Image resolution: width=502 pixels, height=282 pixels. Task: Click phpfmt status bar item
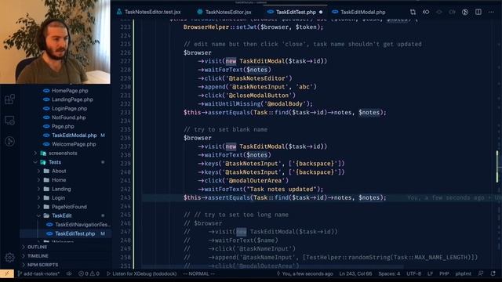pos(463,273)
